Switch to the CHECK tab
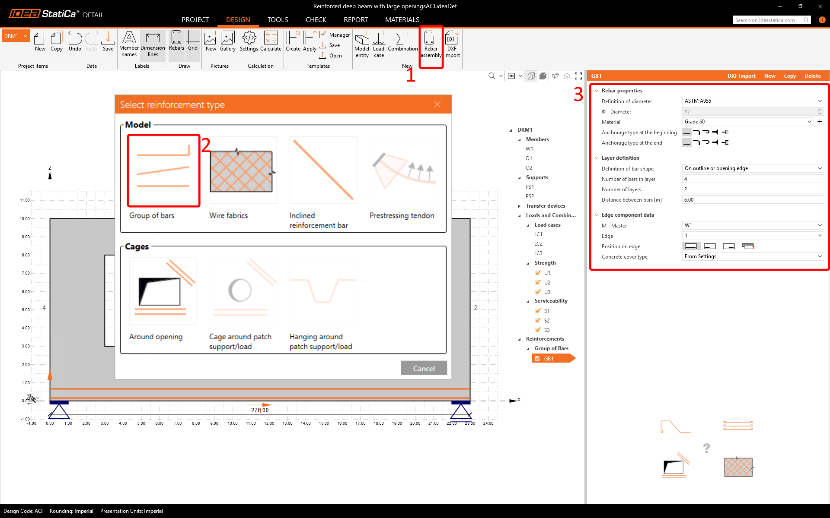The height and width of the screenshot is (518, 830). 316,20
